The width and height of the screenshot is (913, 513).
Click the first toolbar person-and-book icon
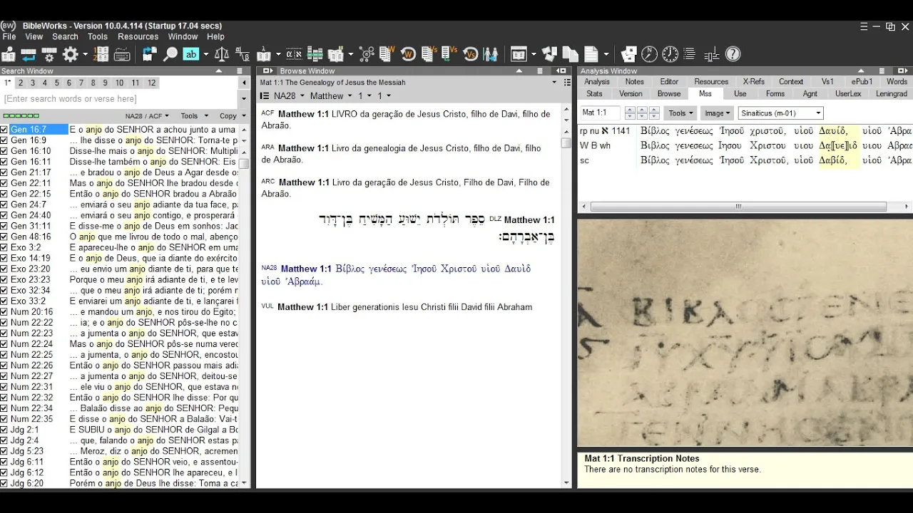(x=8, y=54)
